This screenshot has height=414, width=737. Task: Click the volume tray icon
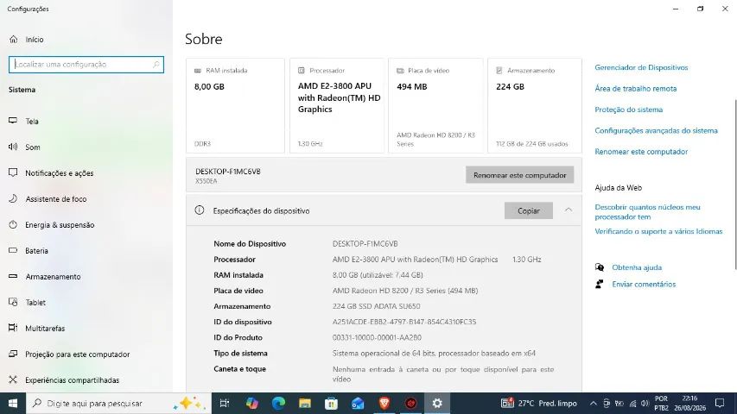tap(645, 403)
